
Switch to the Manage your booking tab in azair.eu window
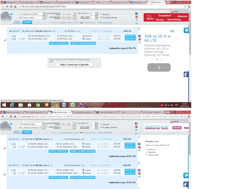[14, 112]
